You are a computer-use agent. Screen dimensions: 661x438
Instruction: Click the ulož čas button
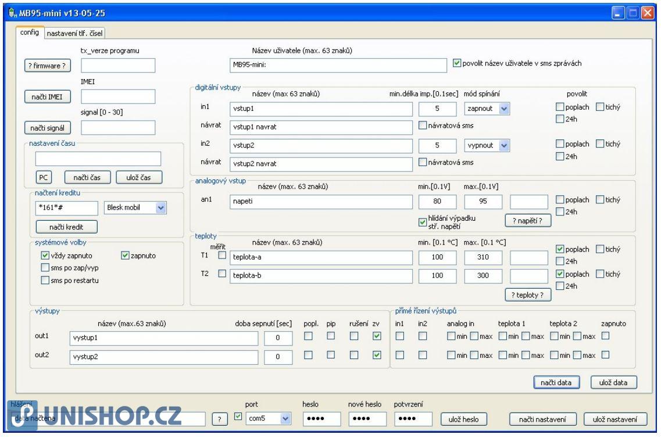(139, 177)
